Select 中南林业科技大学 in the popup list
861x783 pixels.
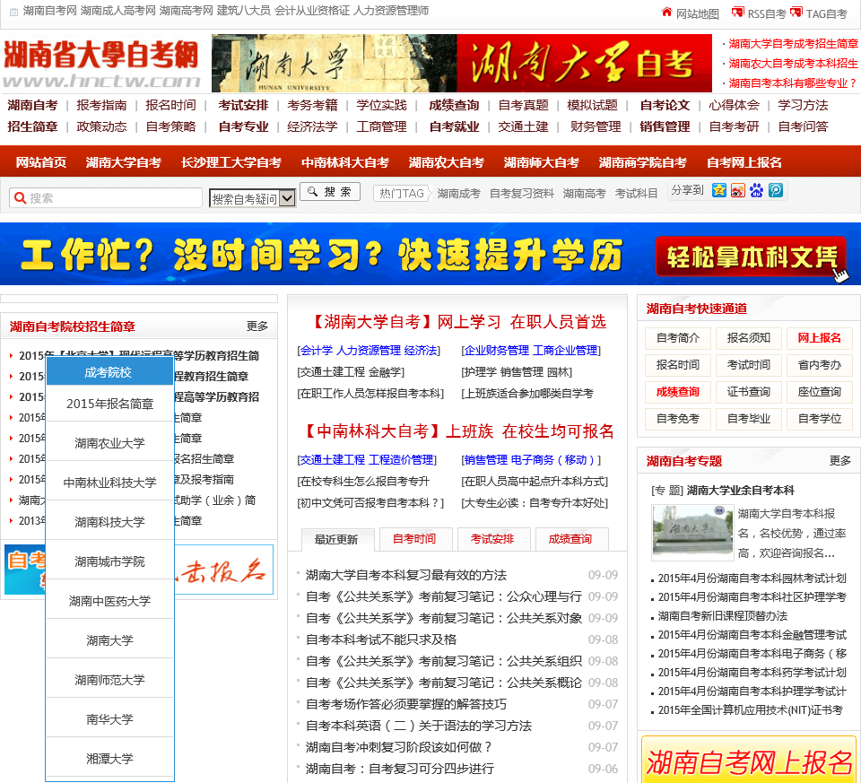click(109, 483)
